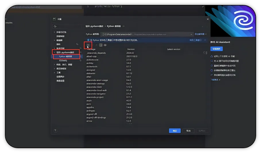Click the help question mark icon
261x153 pixels.
pos(55,131)
